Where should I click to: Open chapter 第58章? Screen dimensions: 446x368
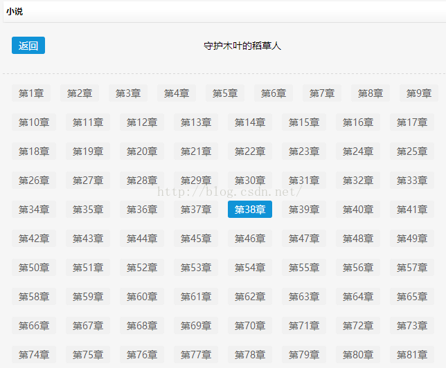[34, 296]
